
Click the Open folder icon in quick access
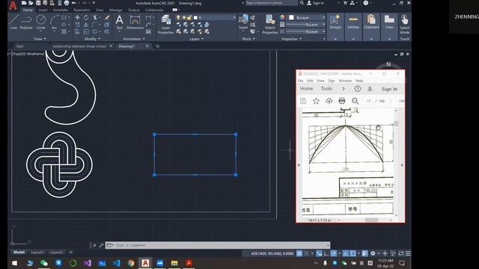coord(31,3)
